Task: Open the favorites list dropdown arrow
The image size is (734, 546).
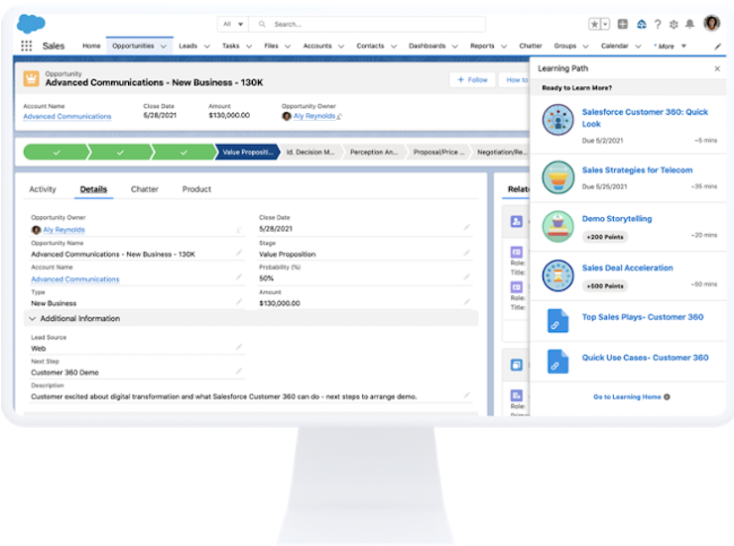Action: click(605, 25)
